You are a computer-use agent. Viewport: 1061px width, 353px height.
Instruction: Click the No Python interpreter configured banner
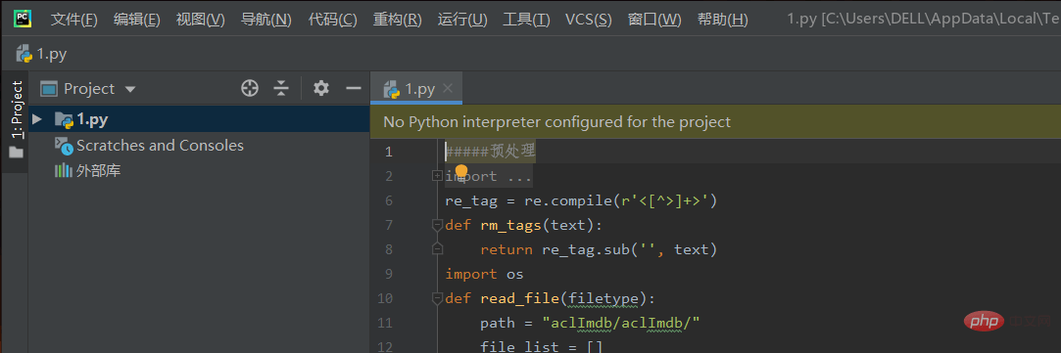pos(715,122)
